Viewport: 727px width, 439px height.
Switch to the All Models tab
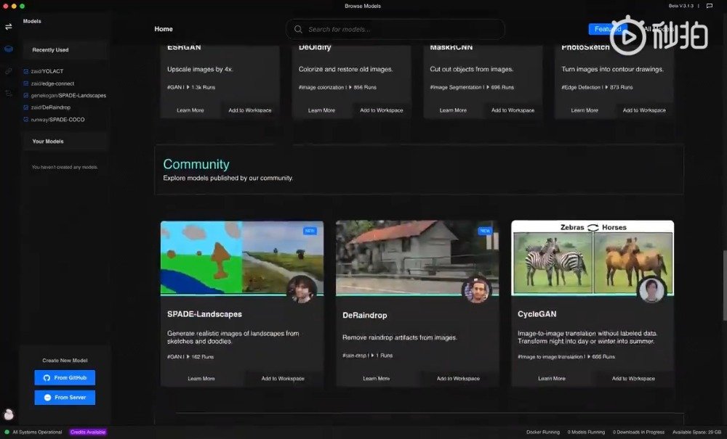coord(657,29)
